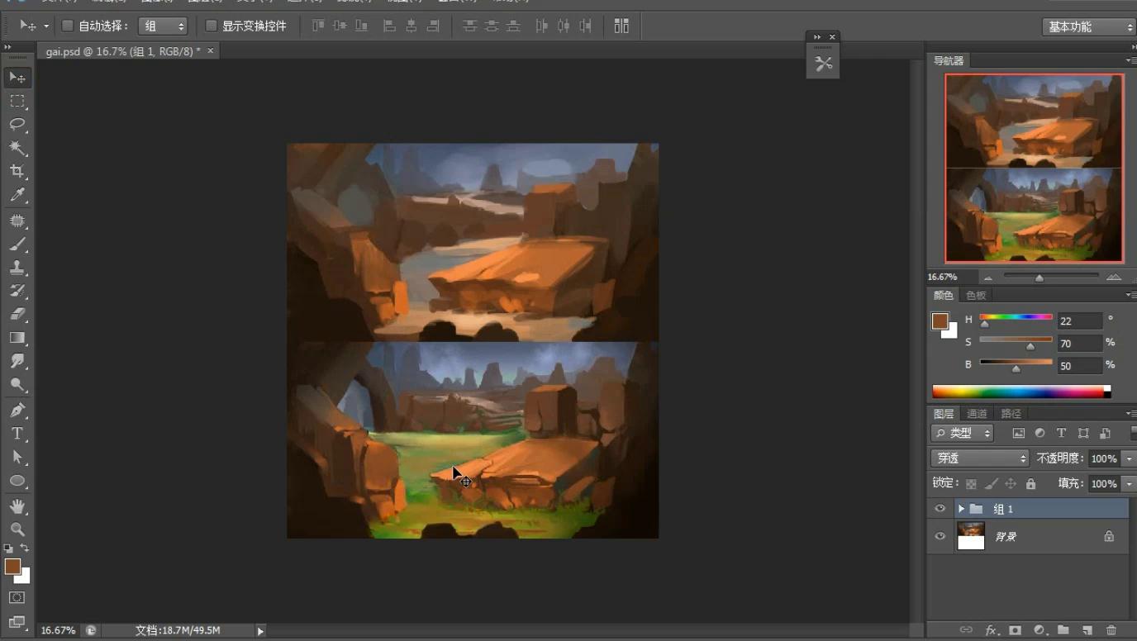Expand the 组 1 group triangle
The height and width of the screenshot is (641, 1137).
pos(961,509)
